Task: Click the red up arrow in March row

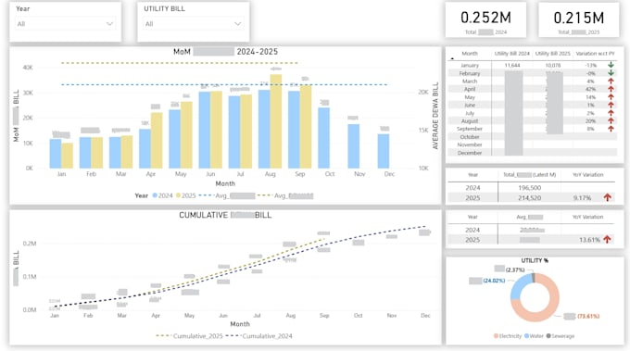Action: pos(611,81)
